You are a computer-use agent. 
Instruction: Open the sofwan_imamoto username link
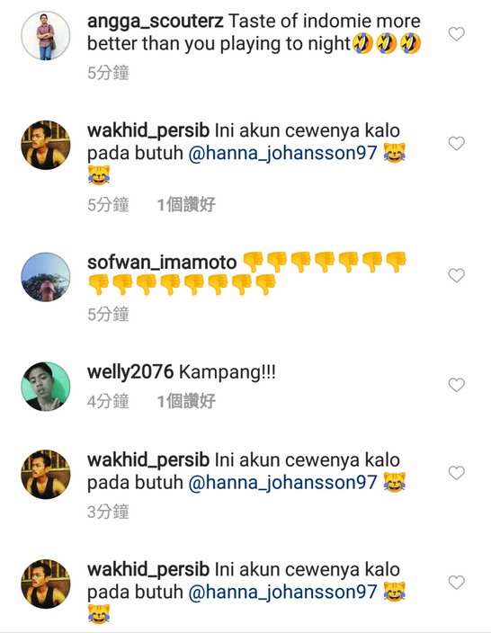[x=162, y=263]
